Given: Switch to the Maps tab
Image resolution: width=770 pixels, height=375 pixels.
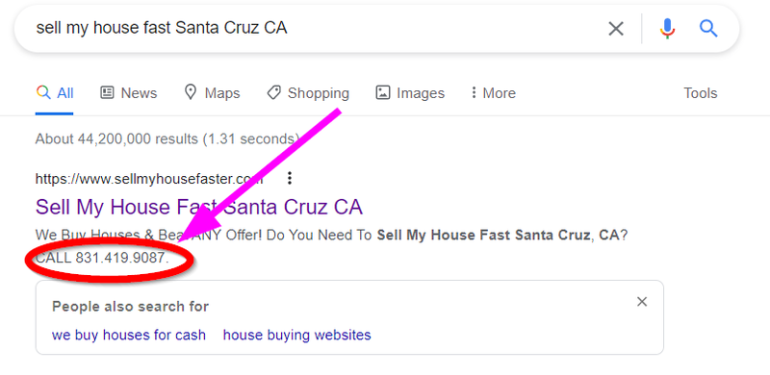Looking at the screenshot, I should 212,92.
